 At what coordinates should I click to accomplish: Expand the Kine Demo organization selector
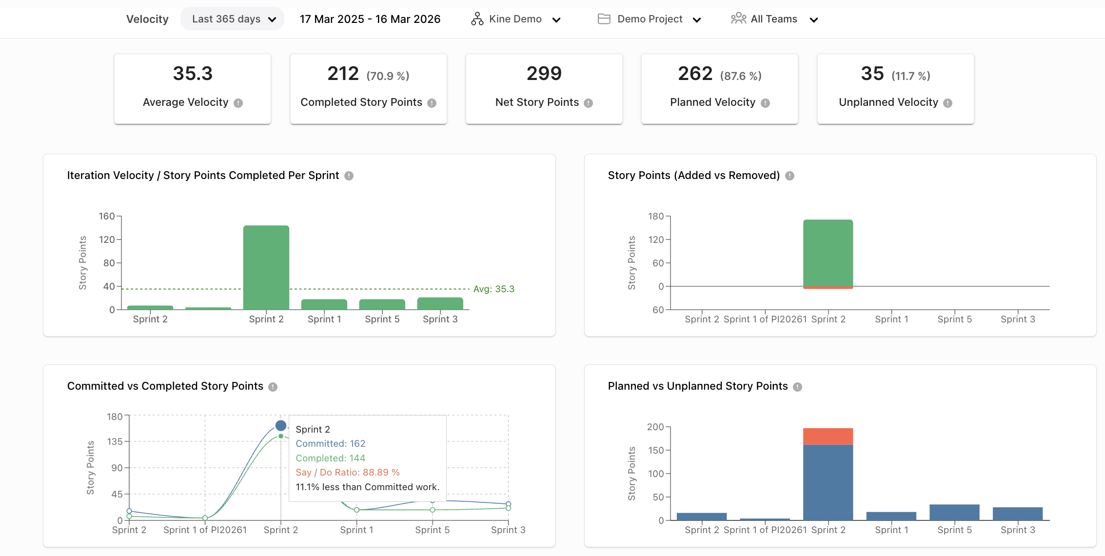(x=556, y=20)
